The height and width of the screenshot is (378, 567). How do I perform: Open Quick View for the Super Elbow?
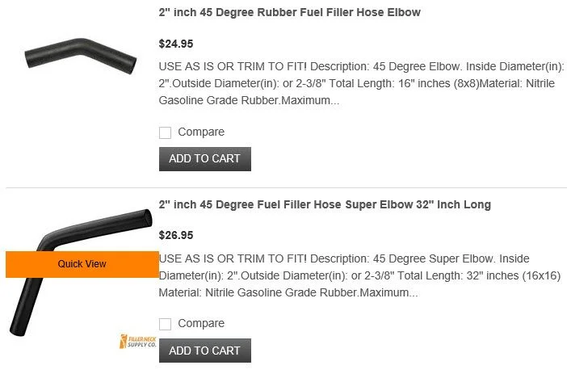82,264
